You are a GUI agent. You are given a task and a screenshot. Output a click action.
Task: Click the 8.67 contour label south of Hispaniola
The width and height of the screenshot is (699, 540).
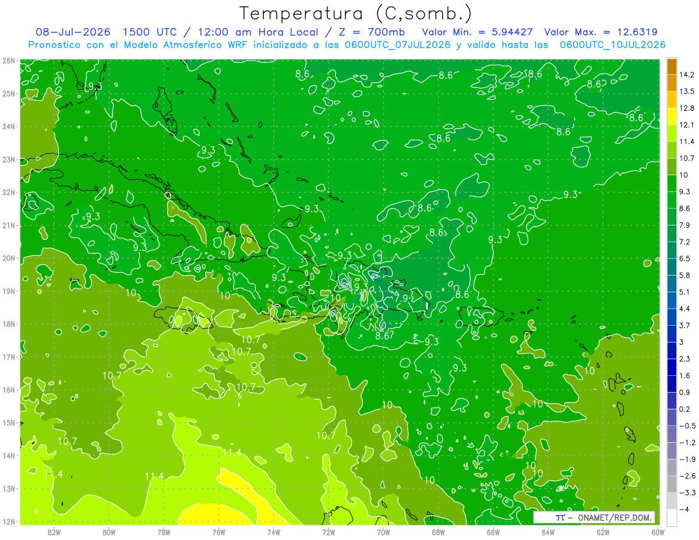click(385, 336)
